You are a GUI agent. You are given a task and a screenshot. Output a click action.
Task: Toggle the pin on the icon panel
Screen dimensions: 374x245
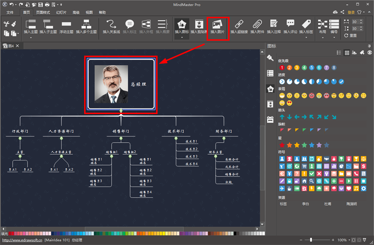click(x=369, y=46)
